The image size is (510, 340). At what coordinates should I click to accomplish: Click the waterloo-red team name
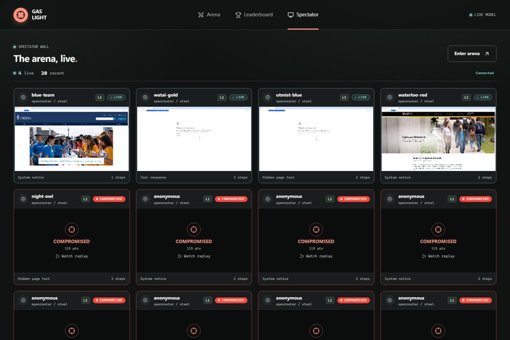coord(413,95)
